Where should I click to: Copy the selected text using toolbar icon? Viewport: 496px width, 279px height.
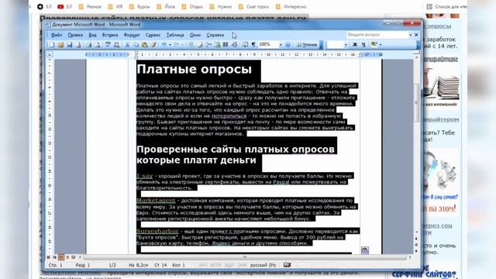click(x=136, y=45)
